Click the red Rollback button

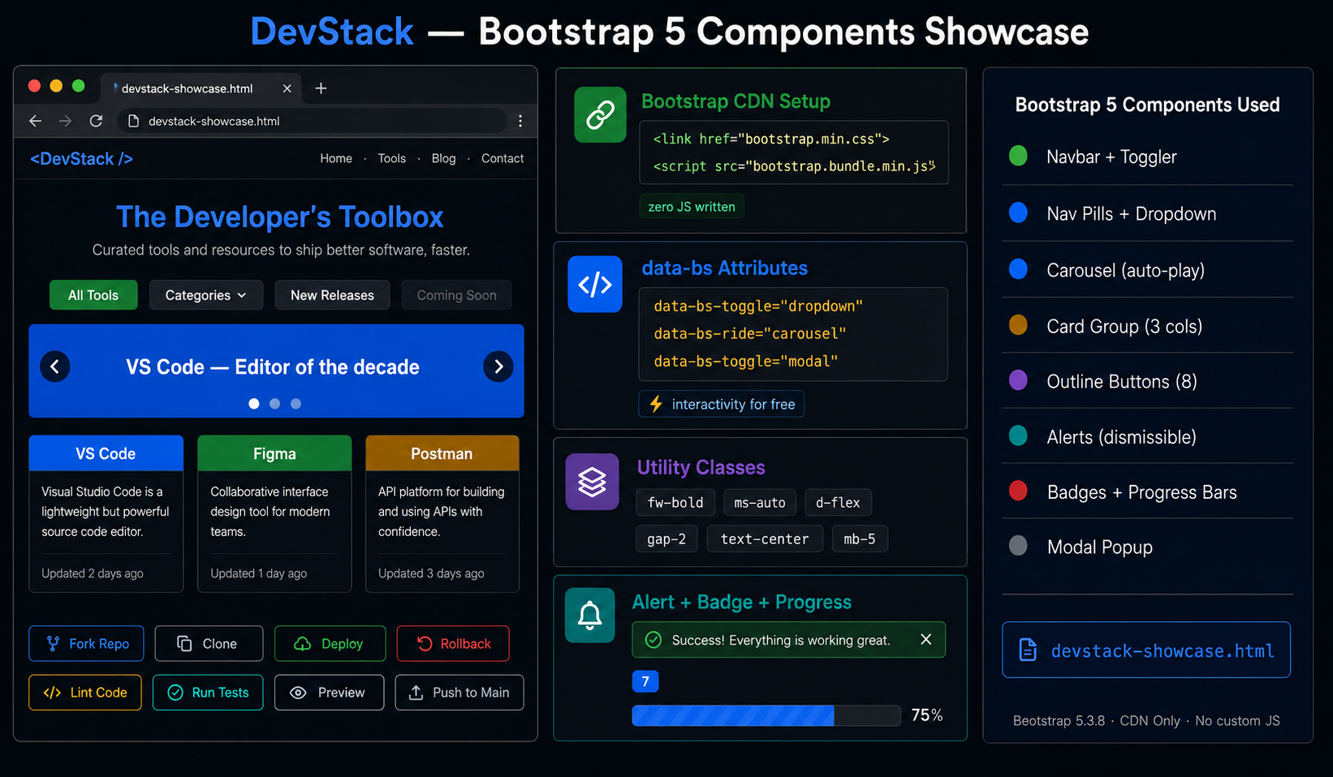[x=453, y=643]
